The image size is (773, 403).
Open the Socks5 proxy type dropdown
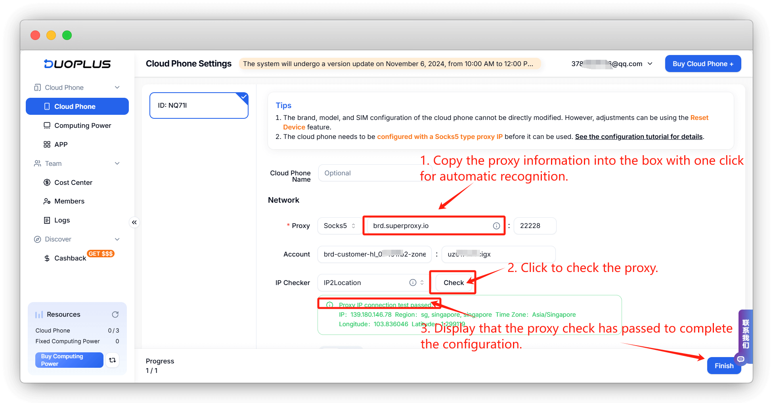[x=339, y=226]
